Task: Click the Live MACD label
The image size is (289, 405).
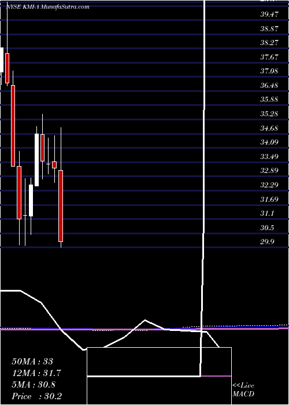Action: tap(243, 390)
